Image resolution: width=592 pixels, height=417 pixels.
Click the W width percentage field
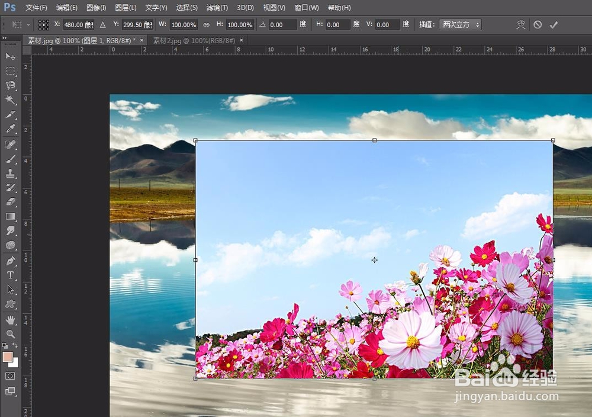tap(184, 25)
